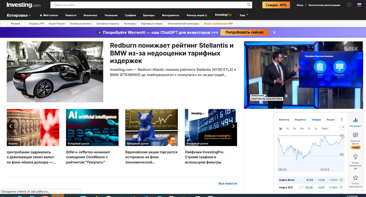Screen dimensions: 366x197
Task: Open orange Акции, выбранные ИИ submenu link
Action: 218,23
